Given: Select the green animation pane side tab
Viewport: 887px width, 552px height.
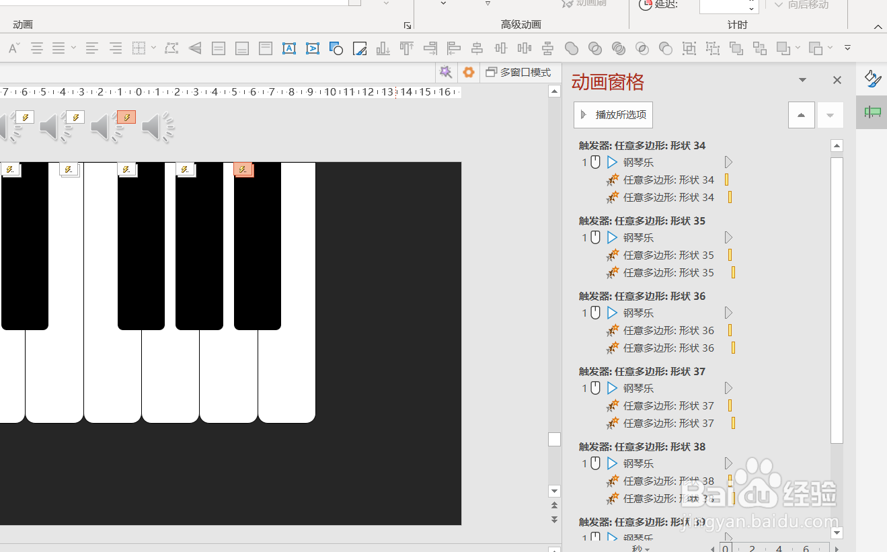Looking at the screenshot, I should point(872,112).
